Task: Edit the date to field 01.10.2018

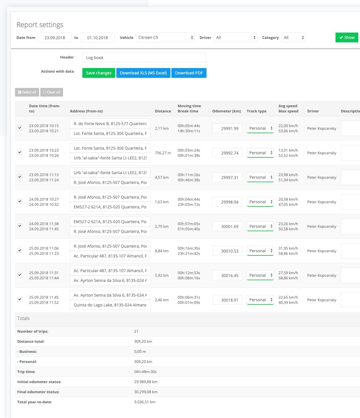Action: pos(98,37)
